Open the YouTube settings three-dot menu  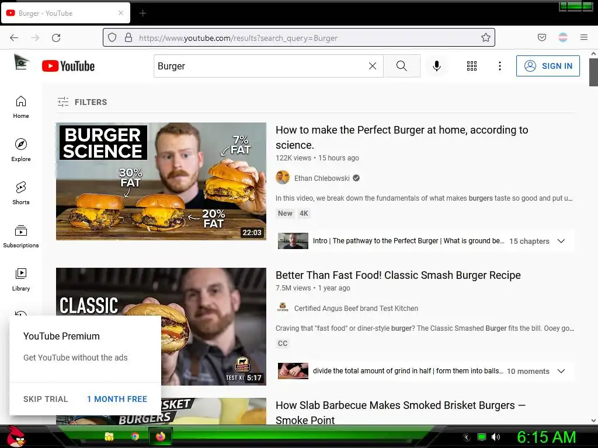tap(500, 66)
